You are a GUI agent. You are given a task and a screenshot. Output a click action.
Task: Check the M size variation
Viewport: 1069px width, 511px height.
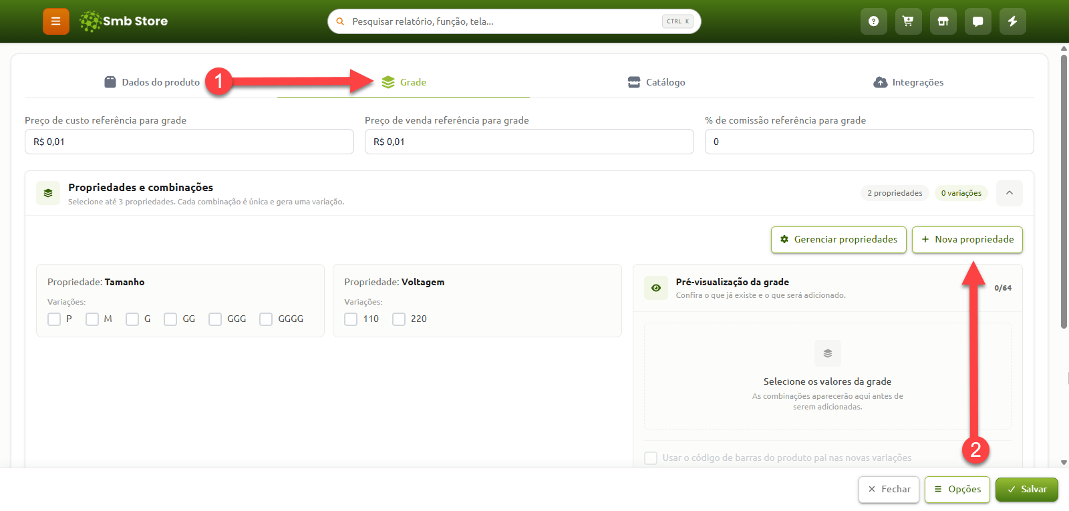pyautogui.click(x=92, y=319)
